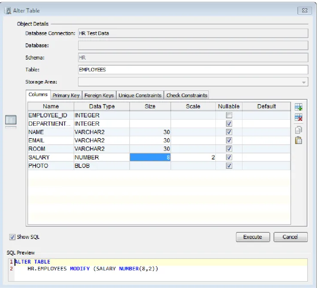Click the Table name input field
This screenshot has height=288, width=318.
[193, 70]
